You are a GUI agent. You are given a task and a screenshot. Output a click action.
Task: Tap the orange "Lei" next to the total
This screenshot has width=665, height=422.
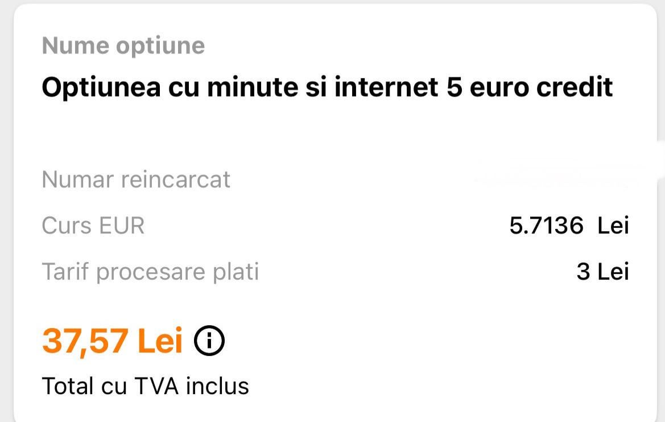160,341
